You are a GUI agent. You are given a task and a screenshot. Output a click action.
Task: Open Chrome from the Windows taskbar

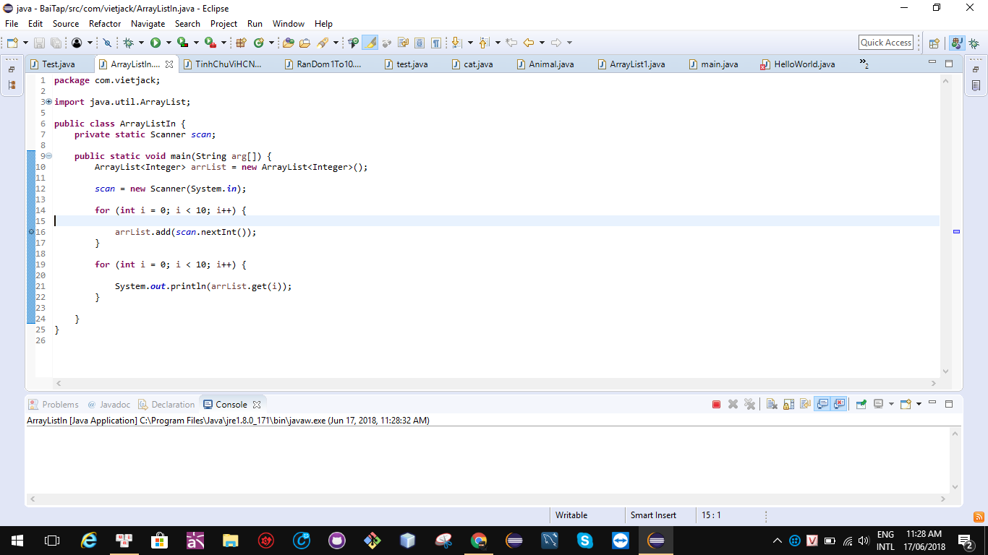tap(478, 541)
